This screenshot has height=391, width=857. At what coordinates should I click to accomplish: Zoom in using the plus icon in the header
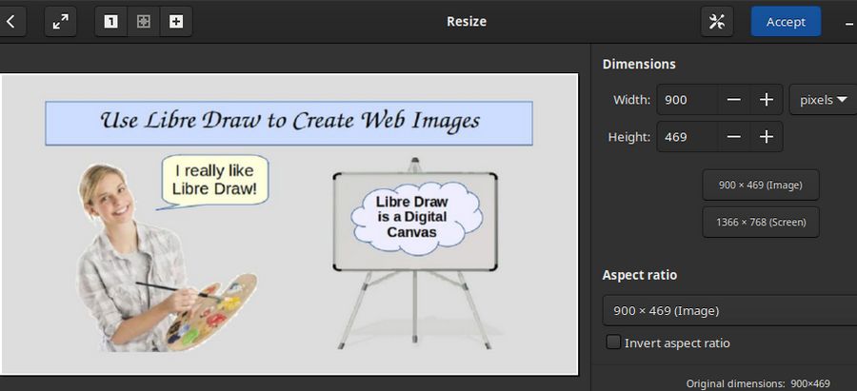(176, 22)
